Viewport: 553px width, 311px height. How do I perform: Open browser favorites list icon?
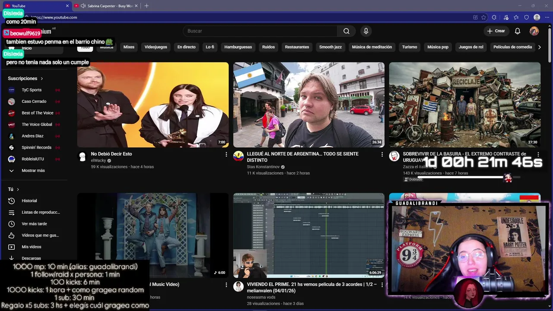pyautogui.click(x=516, y=17)
